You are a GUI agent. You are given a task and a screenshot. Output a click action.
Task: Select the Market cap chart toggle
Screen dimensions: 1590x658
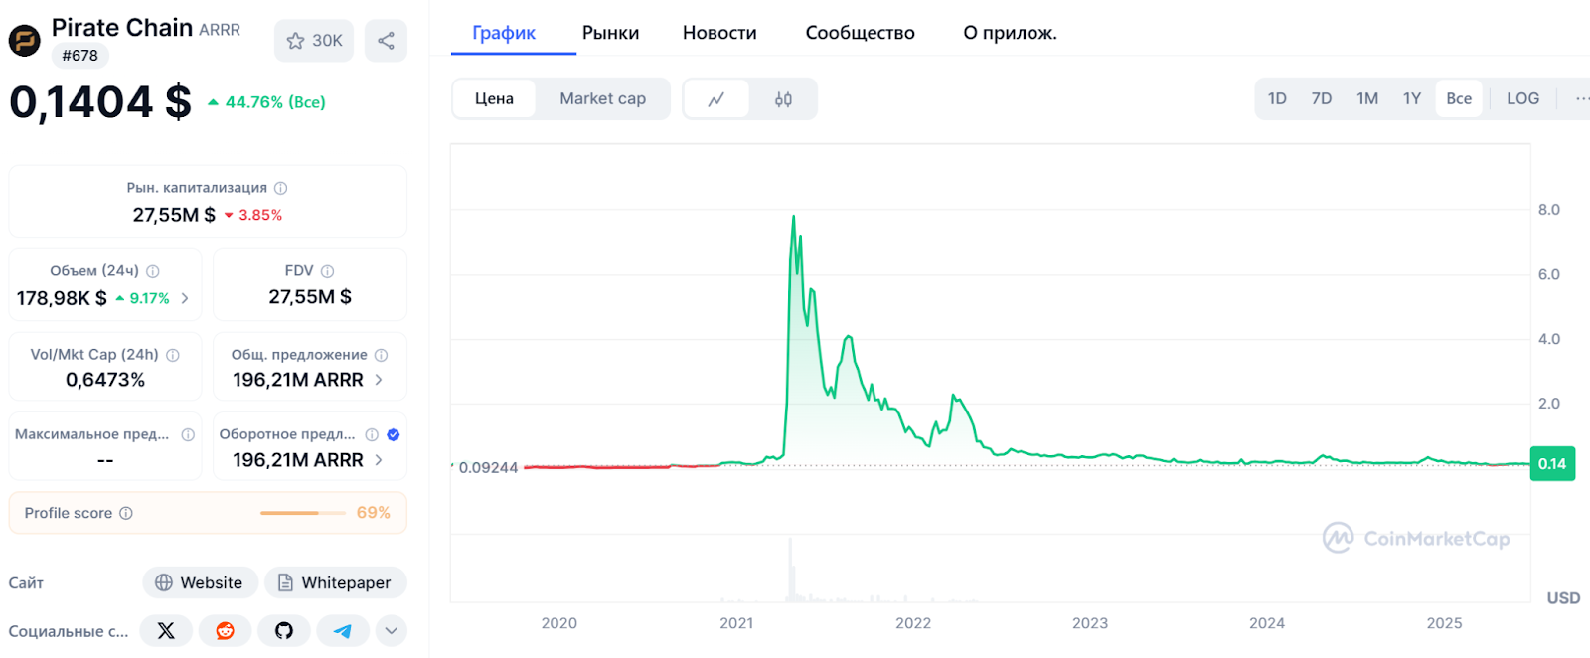(x=602, y=99)
